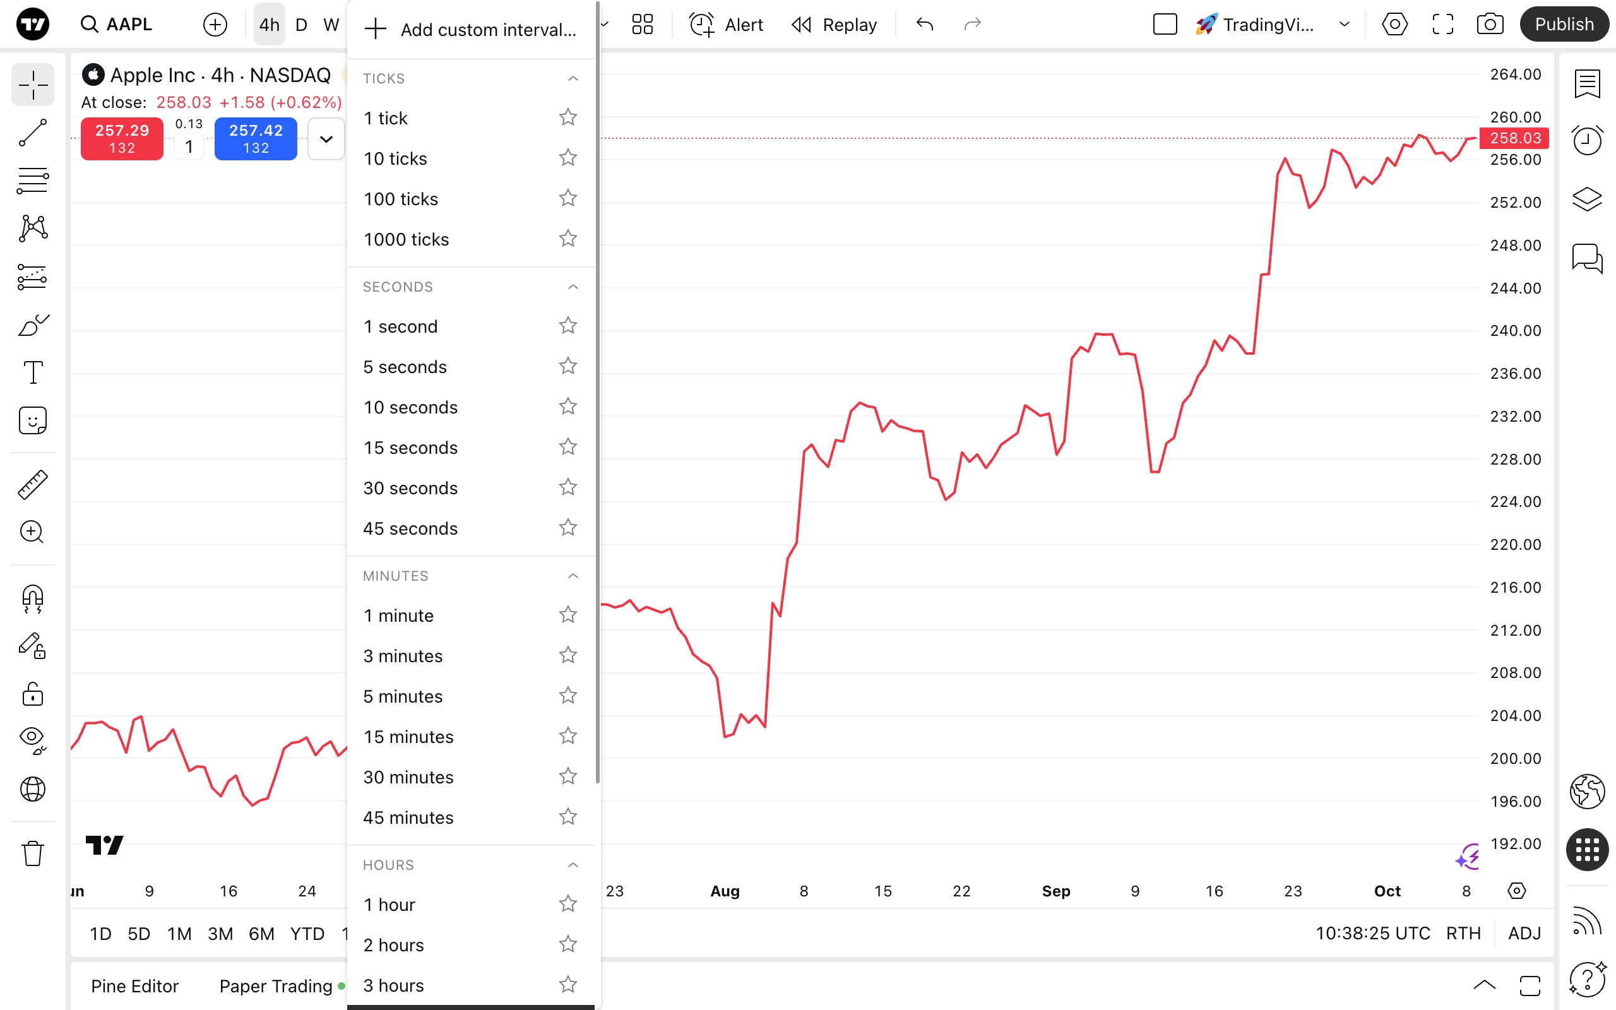Viewport: 1616px width, 1010px height.
Task: Collapse the SECONDS section
Action: [573, 287]
